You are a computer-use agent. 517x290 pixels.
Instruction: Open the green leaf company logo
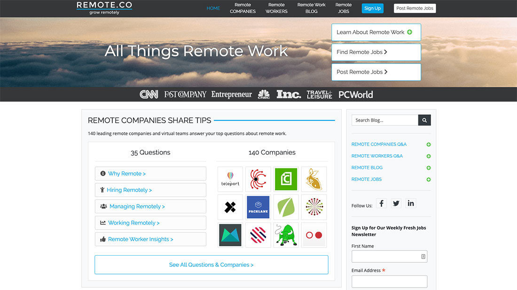[x=286, y=207]
